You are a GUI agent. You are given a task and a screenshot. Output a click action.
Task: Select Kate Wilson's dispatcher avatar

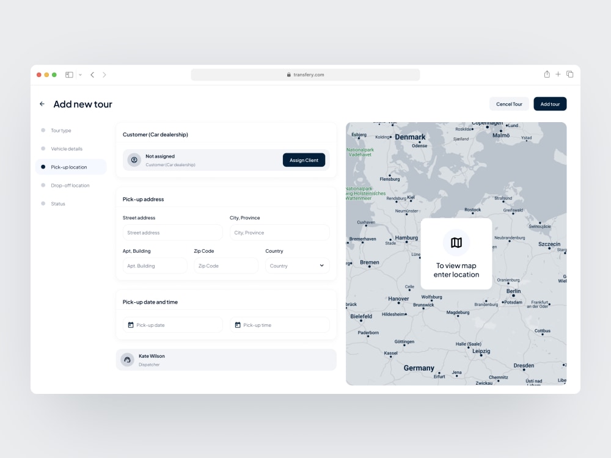(127, 360)
